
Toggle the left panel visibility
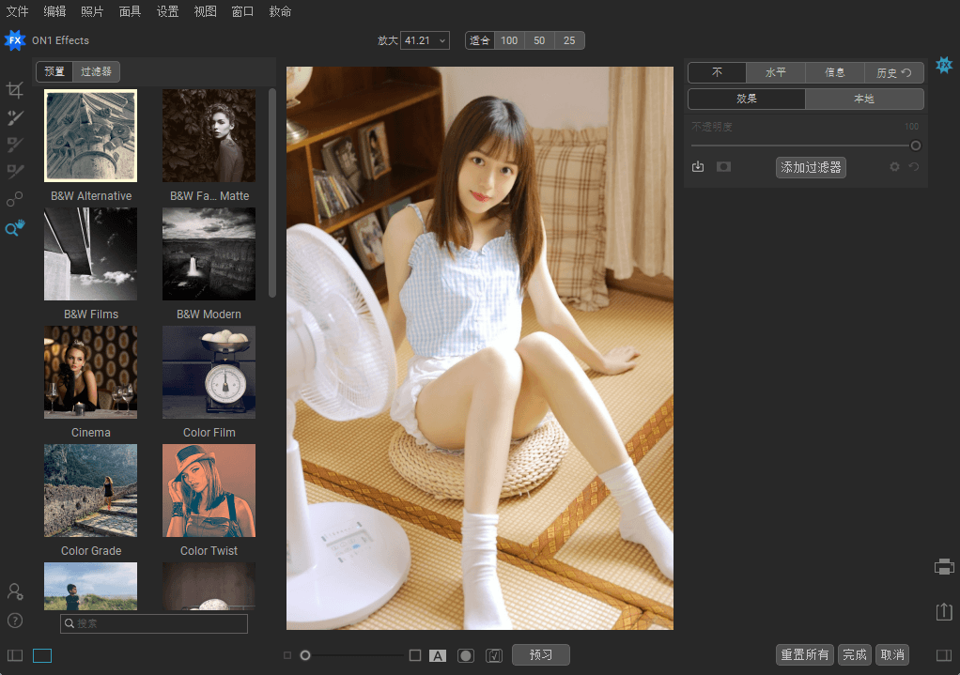click(15, 655)
